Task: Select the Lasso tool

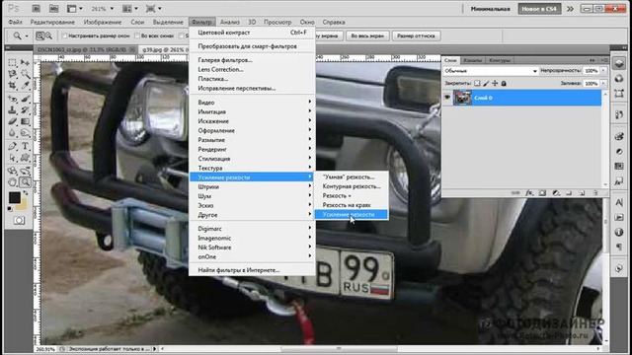Action: coord(13,74)
